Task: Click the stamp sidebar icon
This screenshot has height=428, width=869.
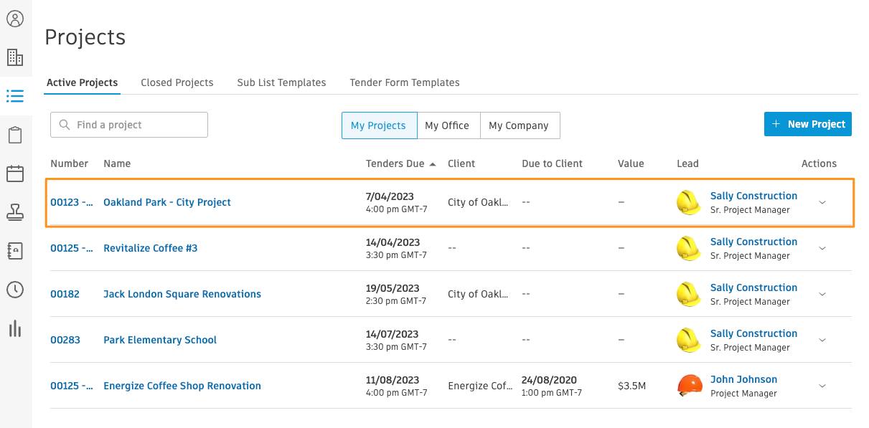Action: point(15,212)
